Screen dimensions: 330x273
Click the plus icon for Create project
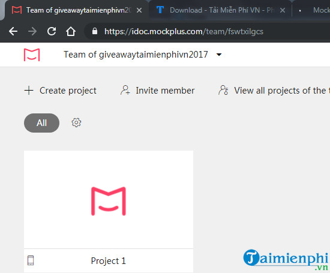pos(29,91)
